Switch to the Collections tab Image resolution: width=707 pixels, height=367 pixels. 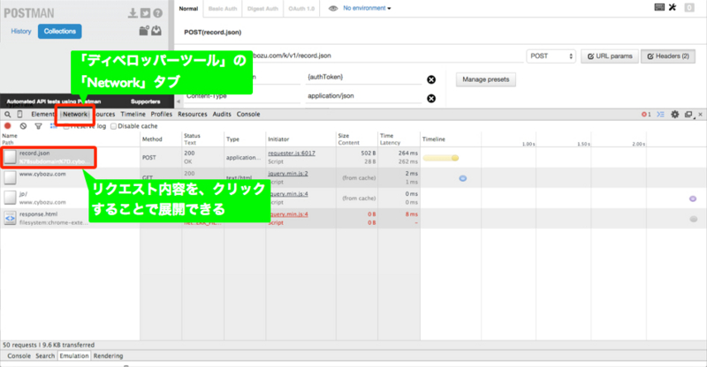click(x=60, y=31)
